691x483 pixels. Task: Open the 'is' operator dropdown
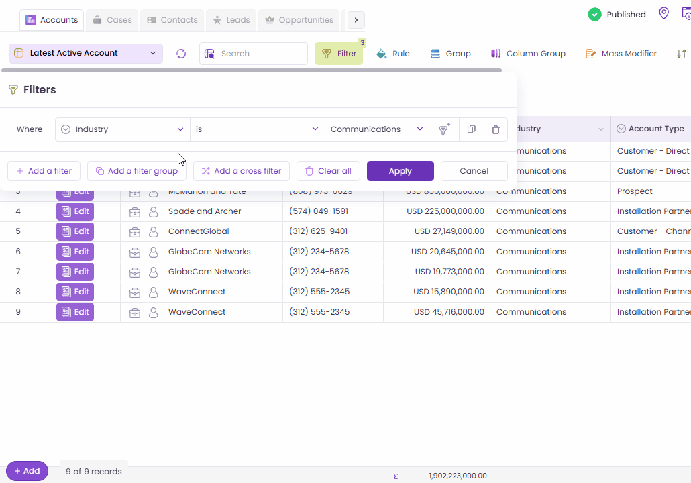pos(257,129)
